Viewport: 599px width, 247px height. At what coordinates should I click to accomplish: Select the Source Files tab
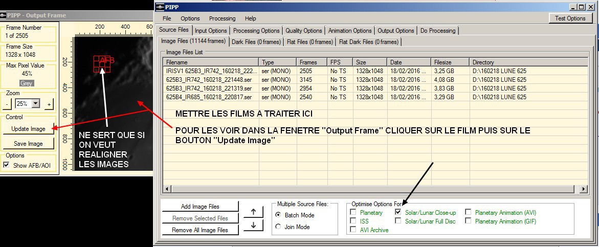(174, 30)
